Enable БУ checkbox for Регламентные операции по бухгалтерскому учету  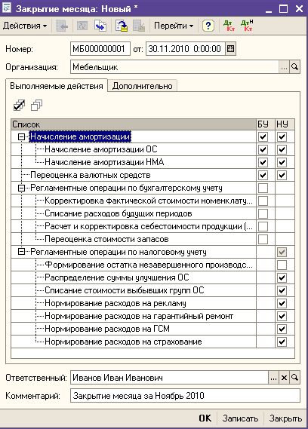(263, 188)
